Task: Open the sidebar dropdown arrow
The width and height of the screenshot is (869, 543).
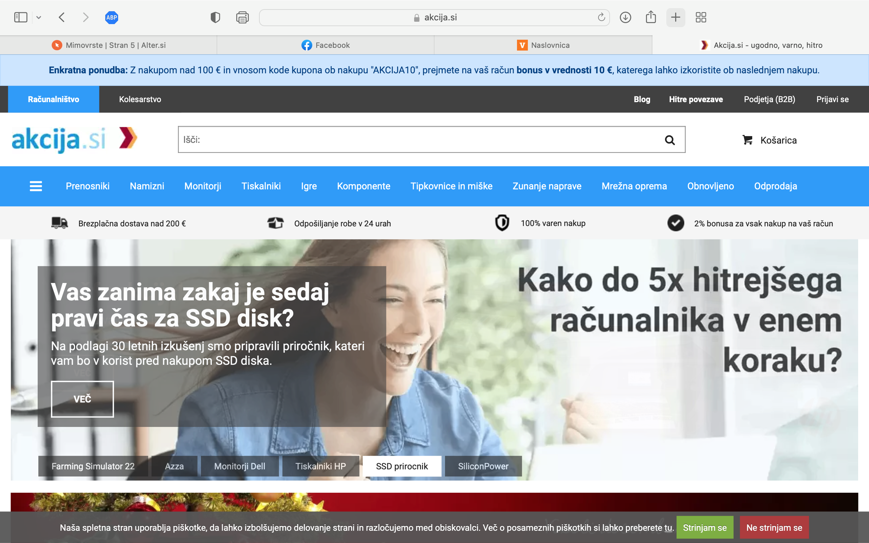Action: [39, 17]
